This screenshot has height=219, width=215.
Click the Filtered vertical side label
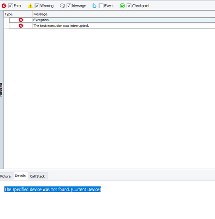pyautogui.click(x=1, y=89)
